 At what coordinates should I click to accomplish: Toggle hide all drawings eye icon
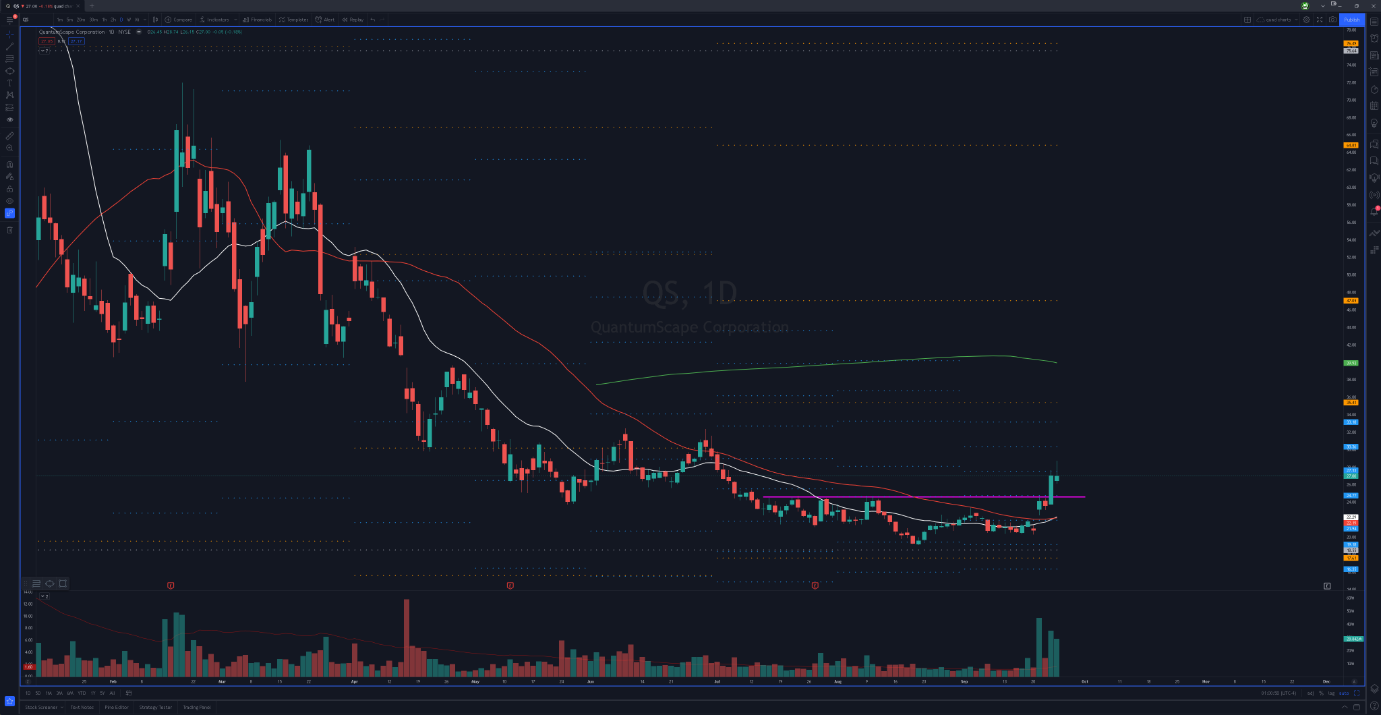point(9,201)
